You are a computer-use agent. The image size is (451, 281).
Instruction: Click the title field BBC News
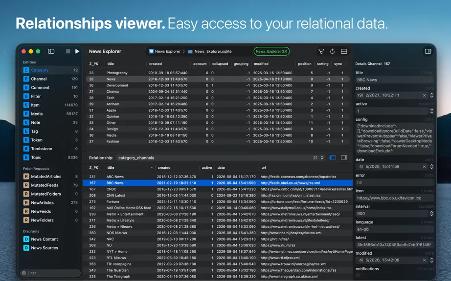(x=394, y=80)
